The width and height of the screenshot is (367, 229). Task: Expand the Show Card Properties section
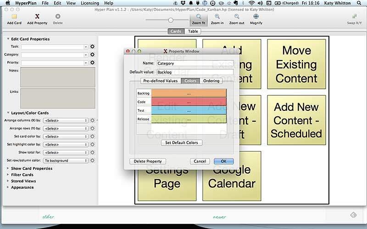coord(8,168)
